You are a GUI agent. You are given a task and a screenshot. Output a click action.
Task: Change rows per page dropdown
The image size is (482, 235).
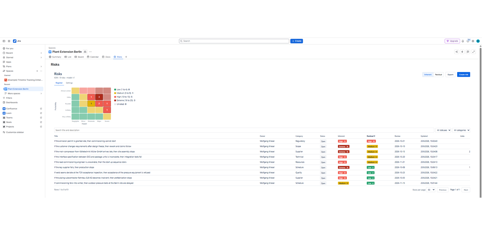[431, 190]
